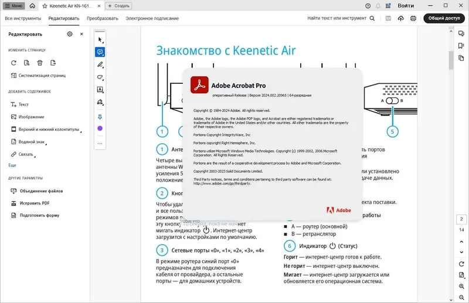Click the Общий доступ share button
Screen dimensions: 469x303
[444, 18]
